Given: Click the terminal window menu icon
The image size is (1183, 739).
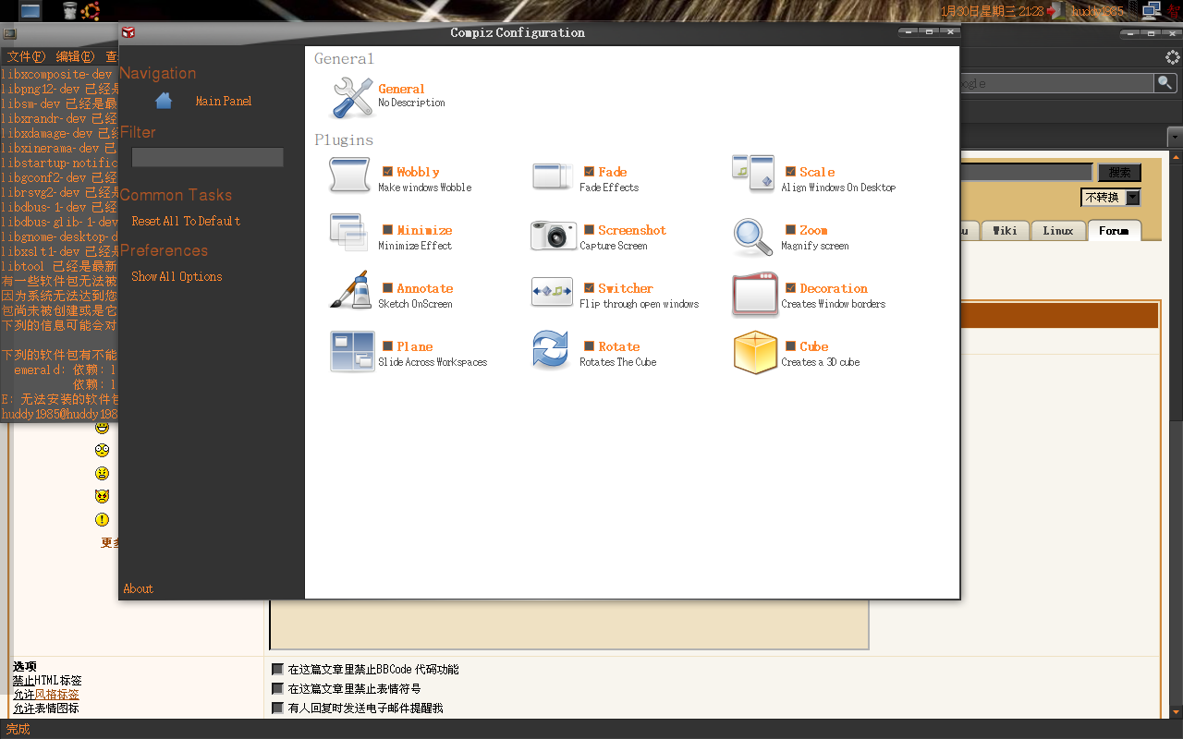Looking at the screenshot, I should 9,33.
